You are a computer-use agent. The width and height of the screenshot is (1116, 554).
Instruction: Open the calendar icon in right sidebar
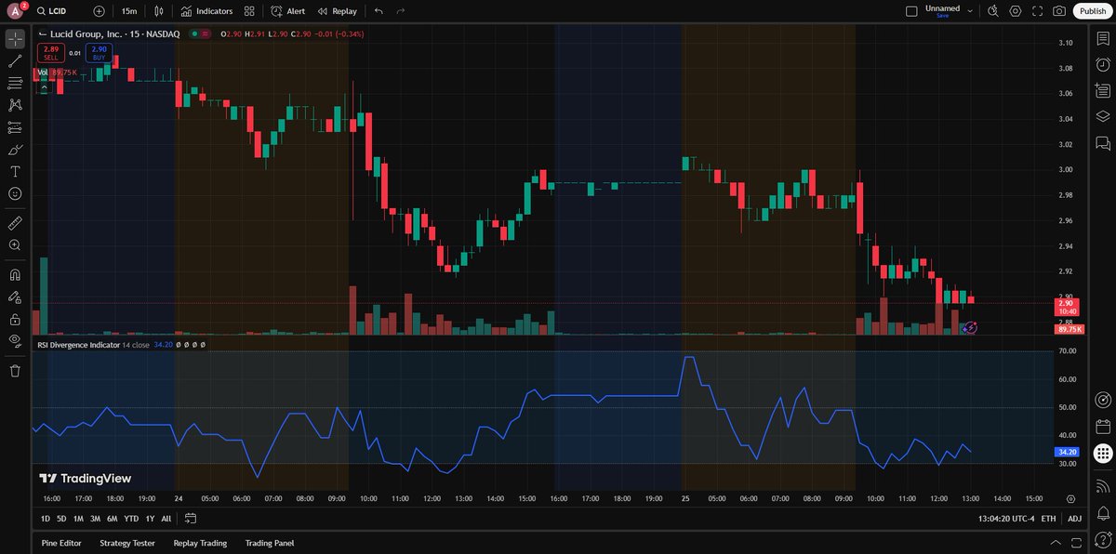[x=1103, y=428]
